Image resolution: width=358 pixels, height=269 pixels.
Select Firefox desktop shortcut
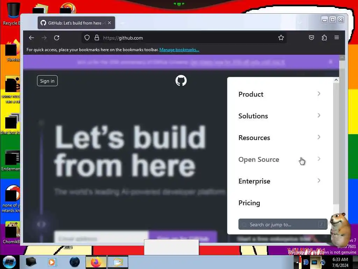click(13, 51)
